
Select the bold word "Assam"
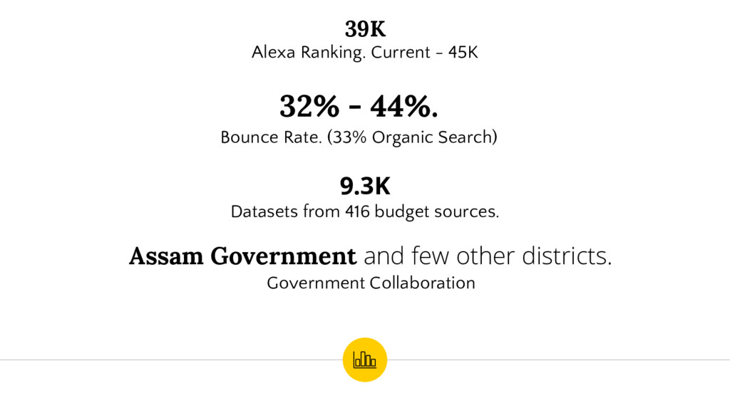(x=166, y=256)
